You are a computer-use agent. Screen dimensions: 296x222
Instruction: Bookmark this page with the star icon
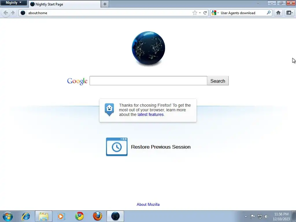(195, 13)
